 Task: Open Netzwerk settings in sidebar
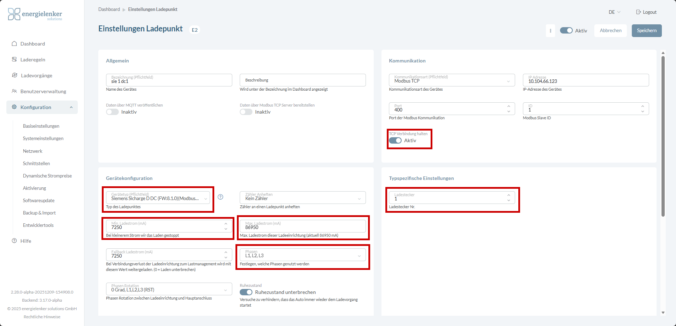[33, 151]
